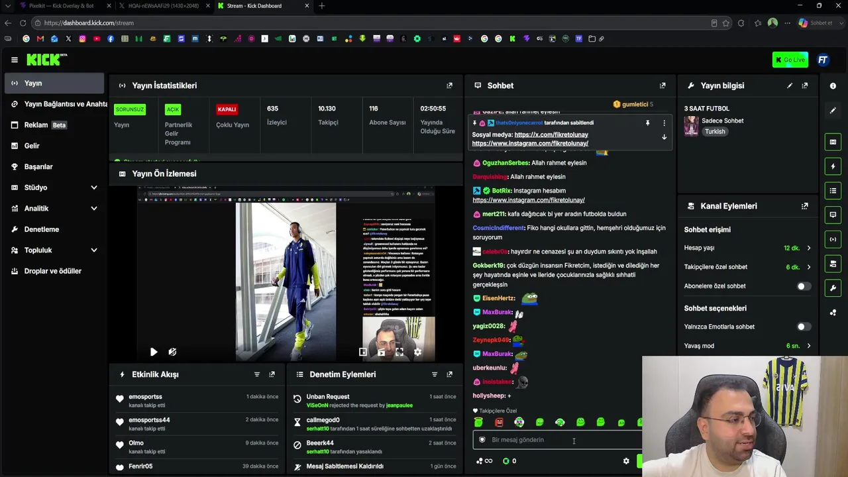Open Hesap yaşı setting chevron
Image resolution: width=848 pixels, height=477 pixels.
[808, 248]
